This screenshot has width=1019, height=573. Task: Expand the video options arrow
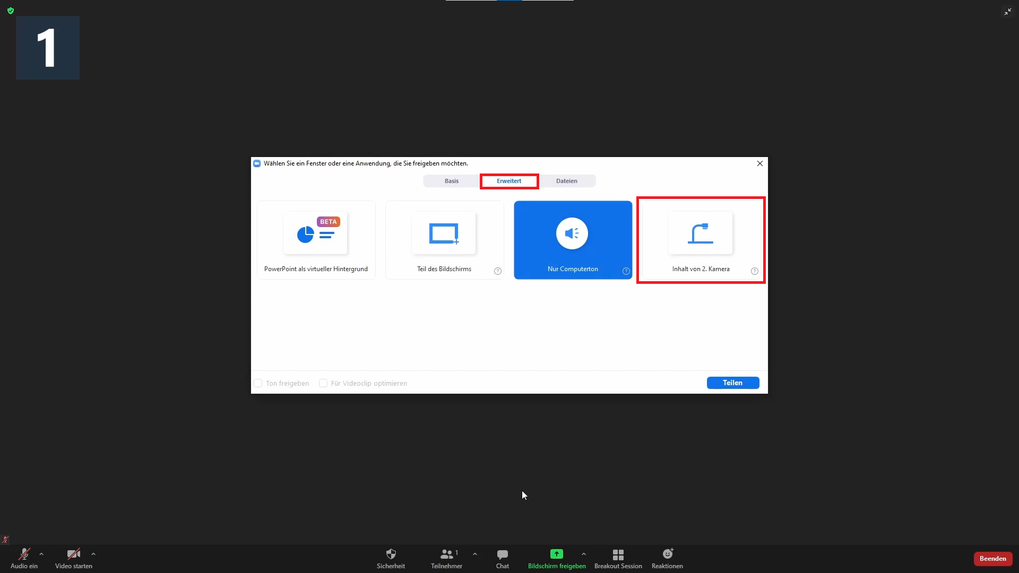93,554
